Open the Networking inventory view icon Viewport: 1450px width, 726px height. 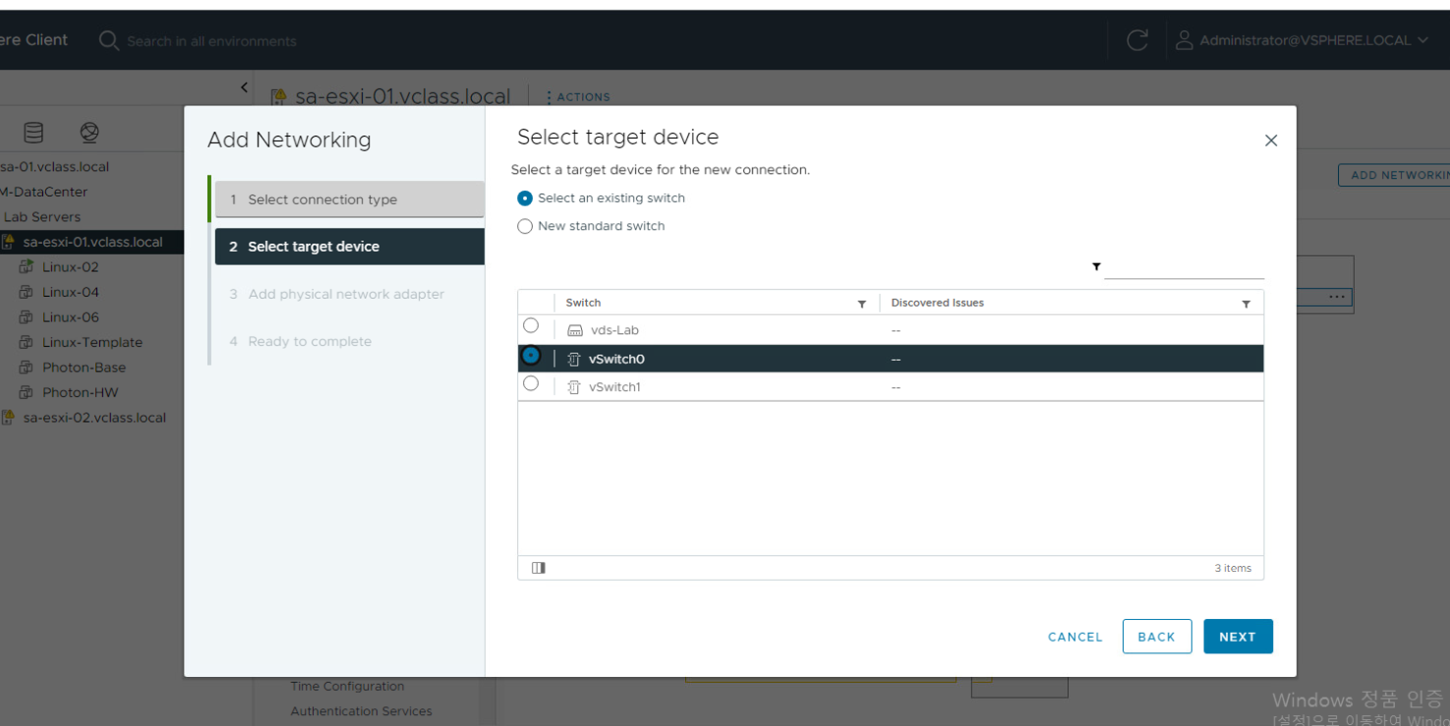tap(90, 132)
